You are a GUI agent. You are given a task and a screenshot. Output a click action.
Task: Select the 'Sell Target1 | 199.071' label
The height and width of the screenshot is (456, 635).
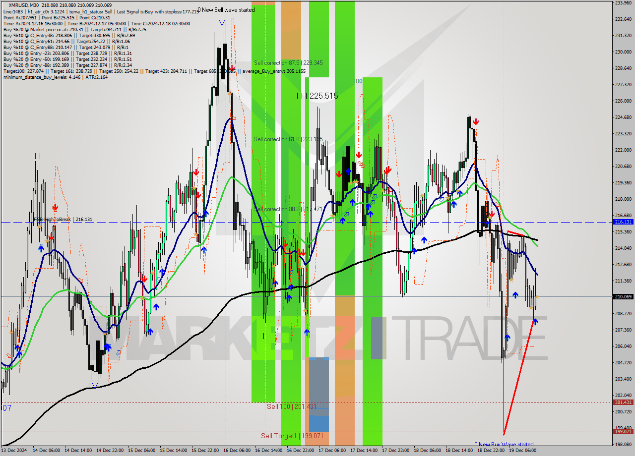pos(292,436)
